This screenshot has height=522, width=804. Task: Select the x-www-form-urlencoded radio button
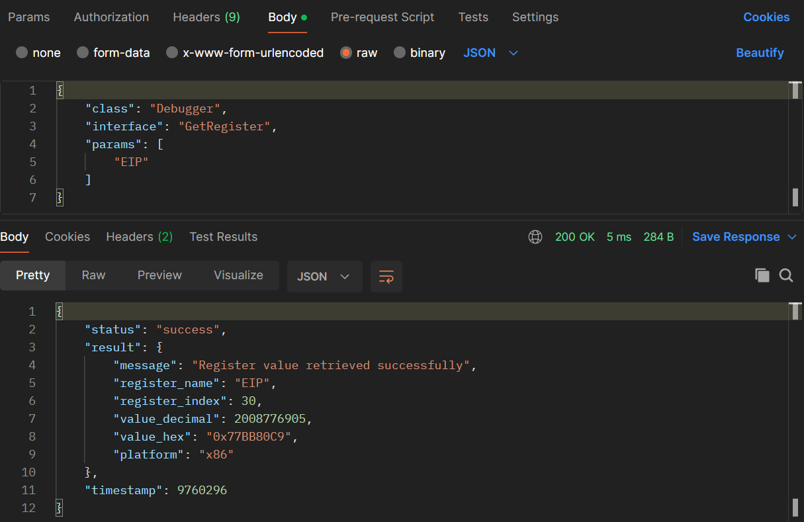(x=172, y=53)
